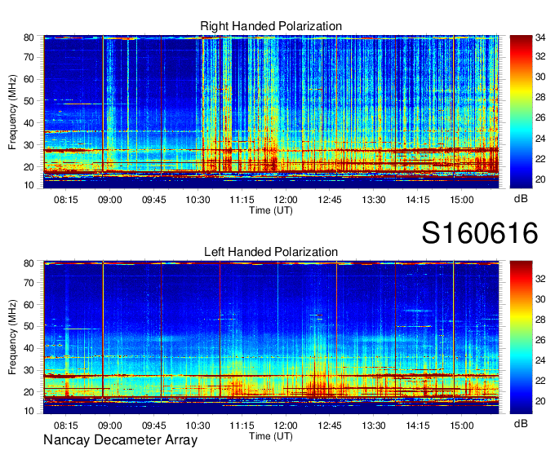555x450 pixels.
Task: Click the Left Handed Polarization spectrogram image
Action: click(x=271, y=337)
